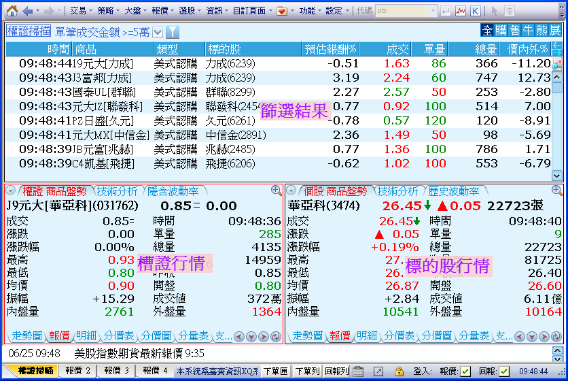Screen dimensions: 568x381
Task: Toggle the 報價 checkbox in status bar
Action: point(465,371)
